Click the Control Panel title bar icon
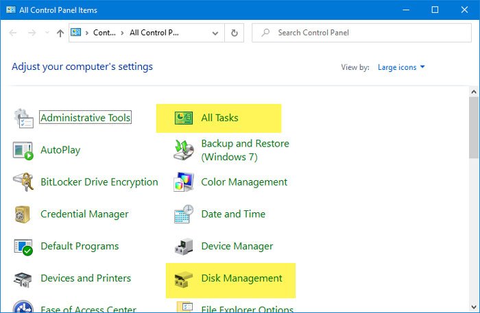480x313 pixels. coord(11,10)
